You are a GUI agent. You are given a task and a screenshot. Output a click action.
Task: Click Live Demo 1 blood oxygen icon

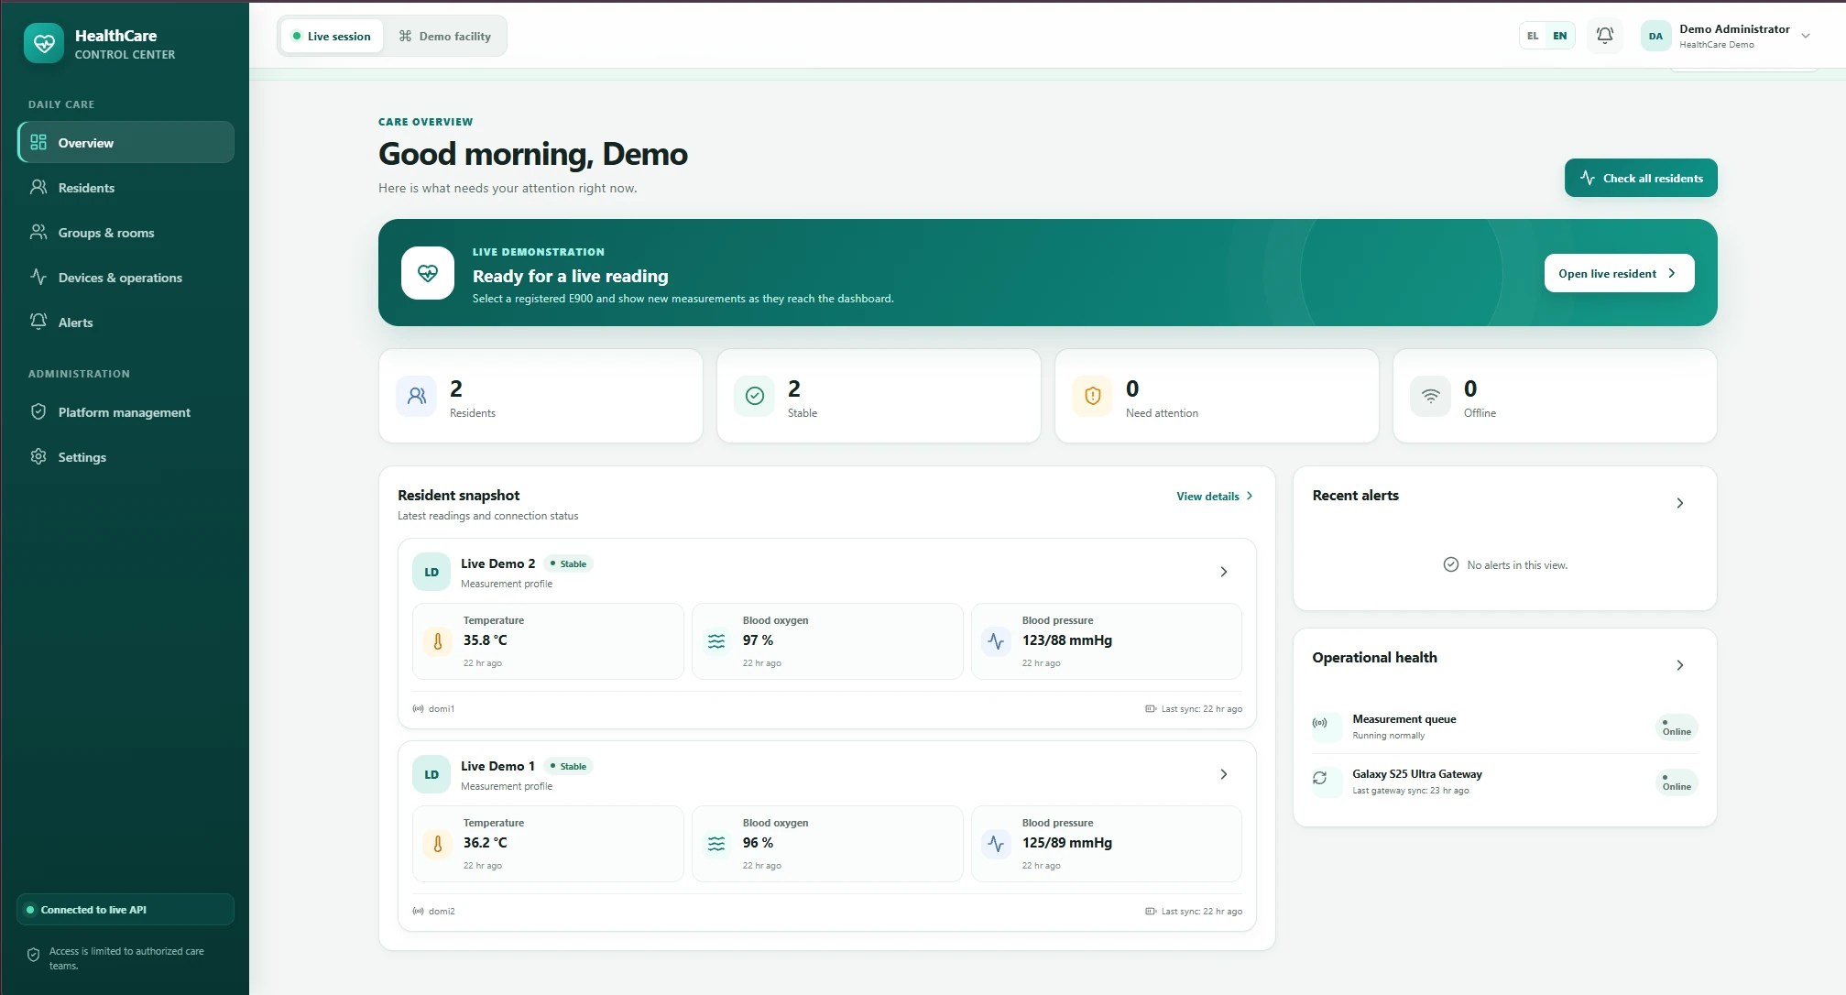tap(716, 844)
